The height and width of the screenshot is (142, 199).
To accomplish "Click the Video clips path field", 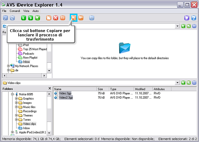I will [x=89, y=83].
